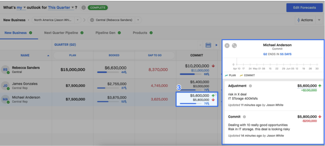Click the green check beside Products tab
This screenshot has width=325, height=146.
(151, 32)
